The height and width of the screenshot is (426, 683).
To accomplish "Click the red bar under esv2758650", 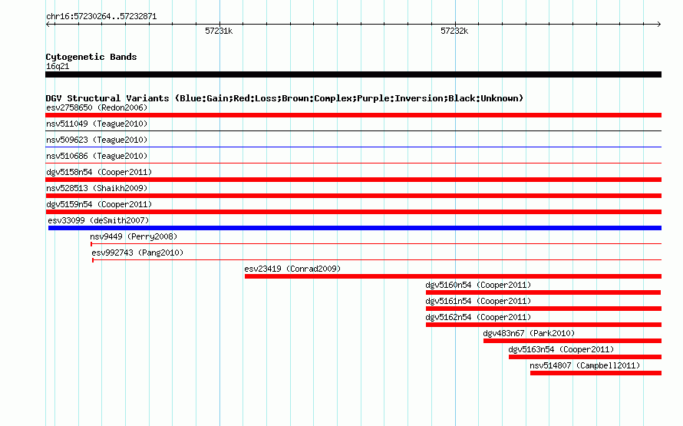I will [x=353, y=115].
